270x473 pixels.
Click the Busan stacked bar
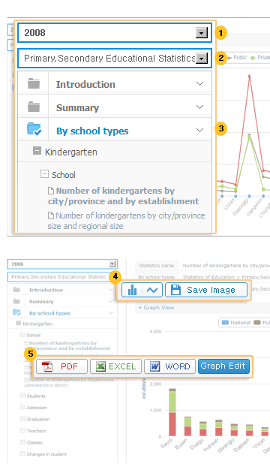tap(187, 426)
